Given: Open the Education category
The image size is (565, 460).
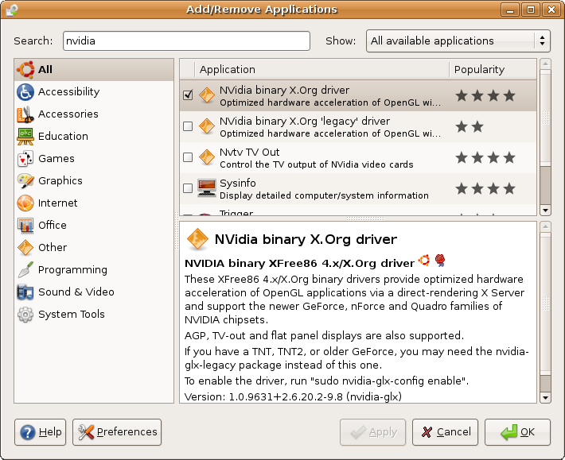Looking at the screenshot, I should (x=94, y=137).
